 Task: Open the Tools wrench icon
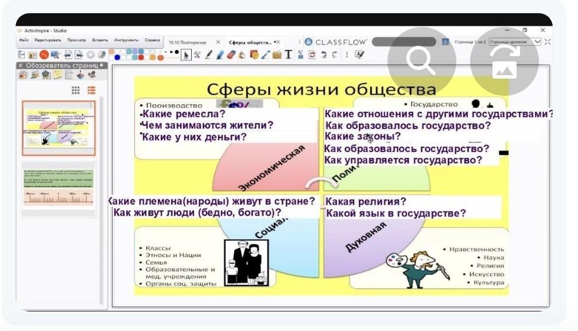197,54
